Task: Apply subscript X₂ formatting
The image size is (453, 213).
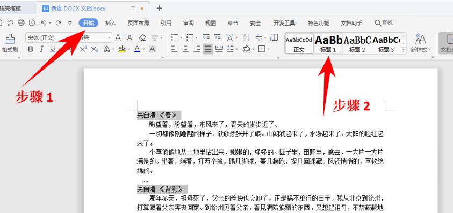Action: [x=95, y=49]
